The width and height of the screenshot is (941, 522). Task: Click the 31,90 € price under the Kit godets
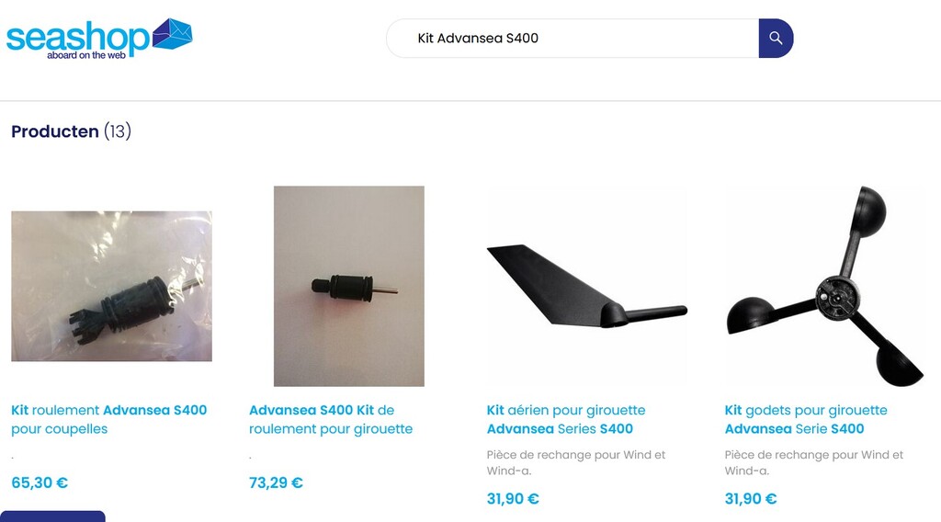pos(751,499)
